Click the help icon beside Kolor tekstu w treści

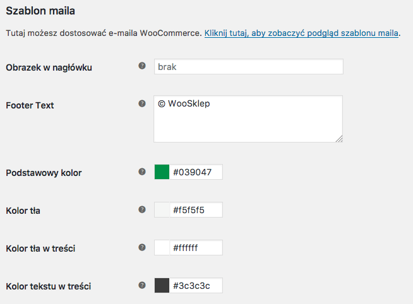coord(142,285)
